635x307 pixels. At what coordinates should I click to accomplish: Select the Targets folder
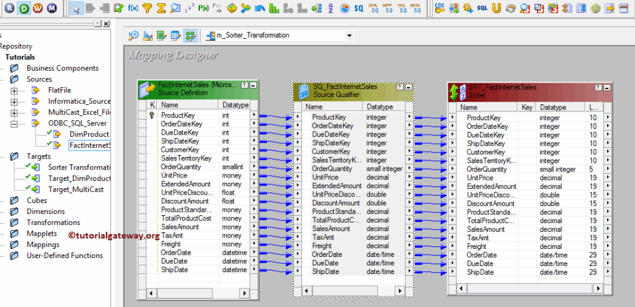39,156
